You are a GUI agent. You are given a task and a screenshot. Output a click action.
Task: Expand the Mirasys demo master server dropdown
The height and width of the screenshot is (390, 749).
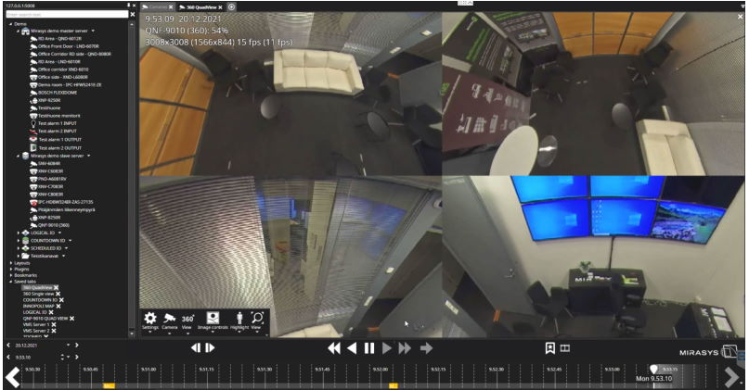click(93, 31)
